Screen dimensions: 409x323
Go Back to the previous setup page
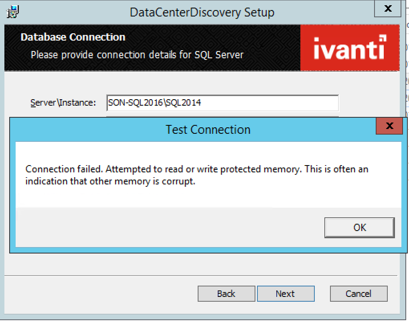pos(226,294)
